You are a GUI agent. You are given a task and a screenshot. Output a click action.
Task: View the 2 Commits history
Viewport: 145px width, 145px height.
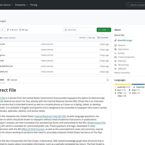103,38
